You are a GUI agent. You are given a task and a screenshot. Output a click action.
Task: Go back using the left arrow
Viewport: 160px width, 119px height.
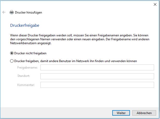4,12
